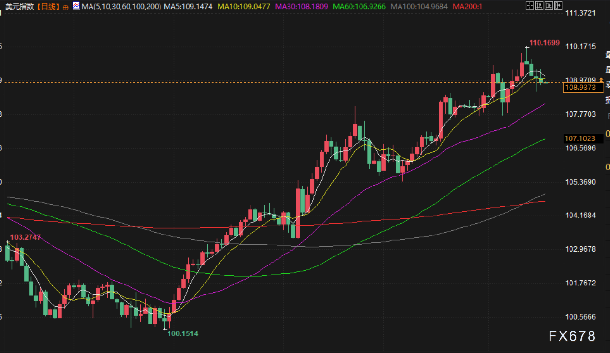Click the FX678 watermark logo
The image size is (610, 353).
[x=572, y=336]
